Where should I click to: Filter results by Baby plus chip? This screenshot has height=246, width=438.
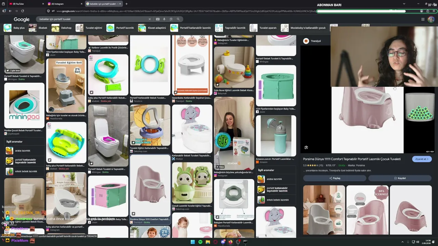point(14,28)
